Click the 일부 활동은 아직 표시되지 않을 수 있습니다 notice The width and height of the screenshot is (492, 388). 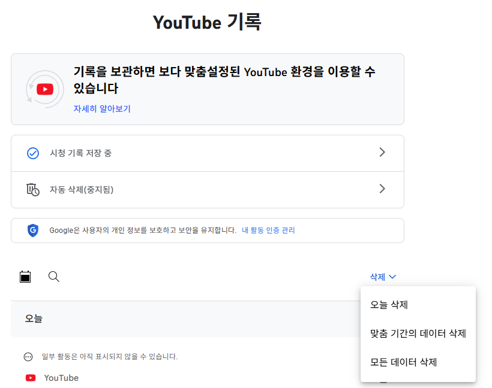(110, 357)
